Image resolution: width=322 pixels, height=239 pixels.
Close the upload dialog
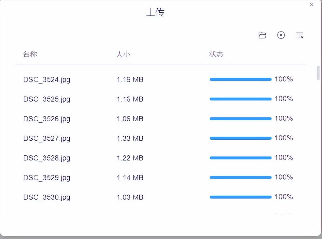[311, 4]
